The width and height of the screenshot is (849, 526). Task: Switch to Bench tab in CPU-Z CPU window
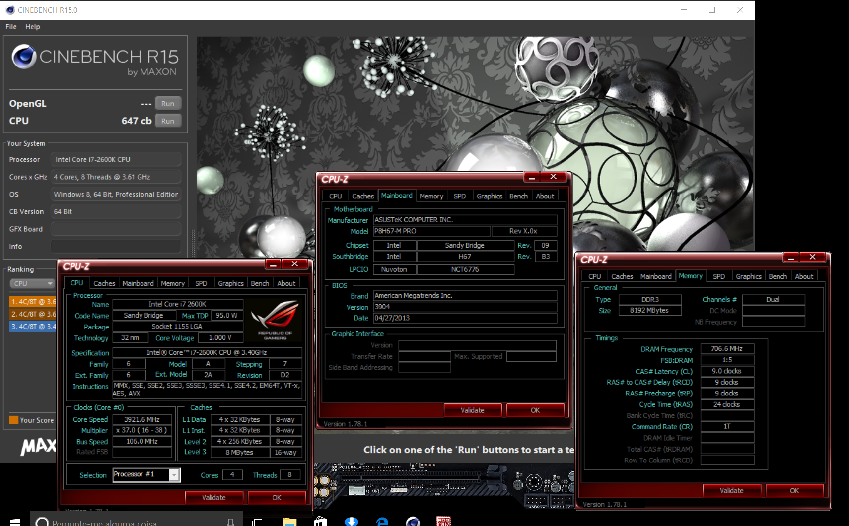[x=260, y=283]
